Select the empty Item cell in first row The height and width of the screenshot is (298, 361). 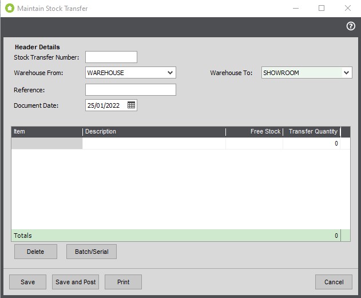click(x=47, y=143)
